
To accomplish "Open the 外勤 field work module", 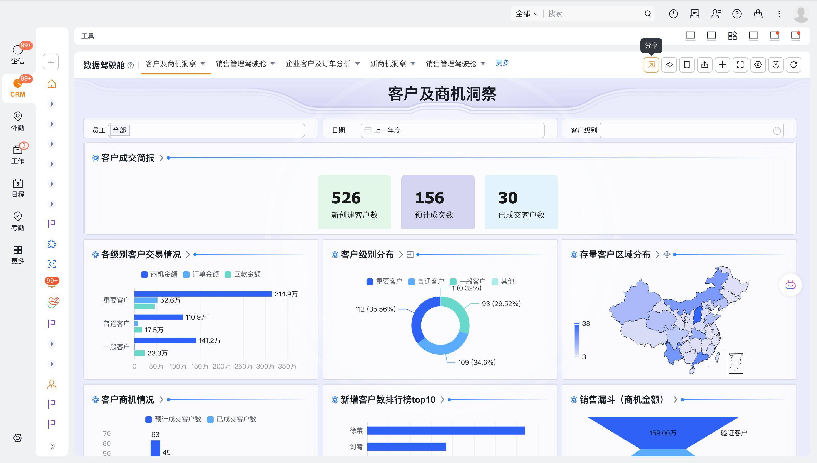I will click(18, 121).
